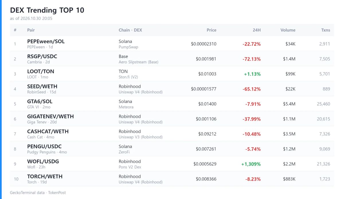
Task: Click the price $0.01400
Action: pos(208,104)
